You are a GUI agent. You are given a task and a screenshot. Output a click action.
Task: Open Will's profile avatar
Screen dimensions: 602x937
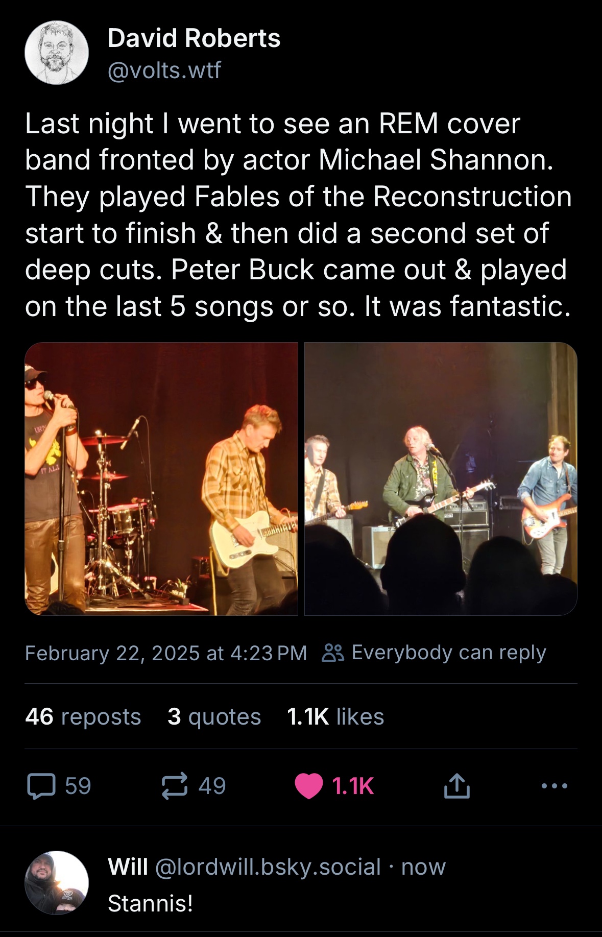(x=57, y=882)
